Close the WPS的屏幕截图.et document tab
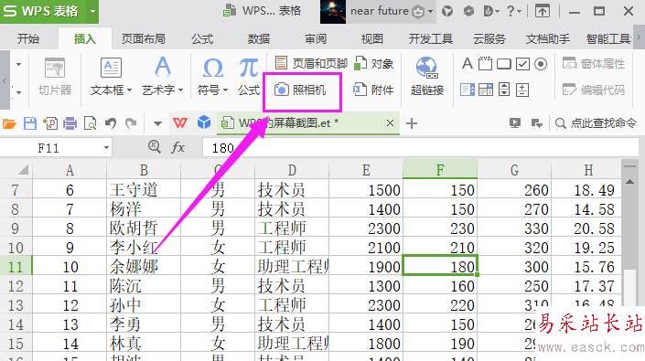 (x=390, y=122)
